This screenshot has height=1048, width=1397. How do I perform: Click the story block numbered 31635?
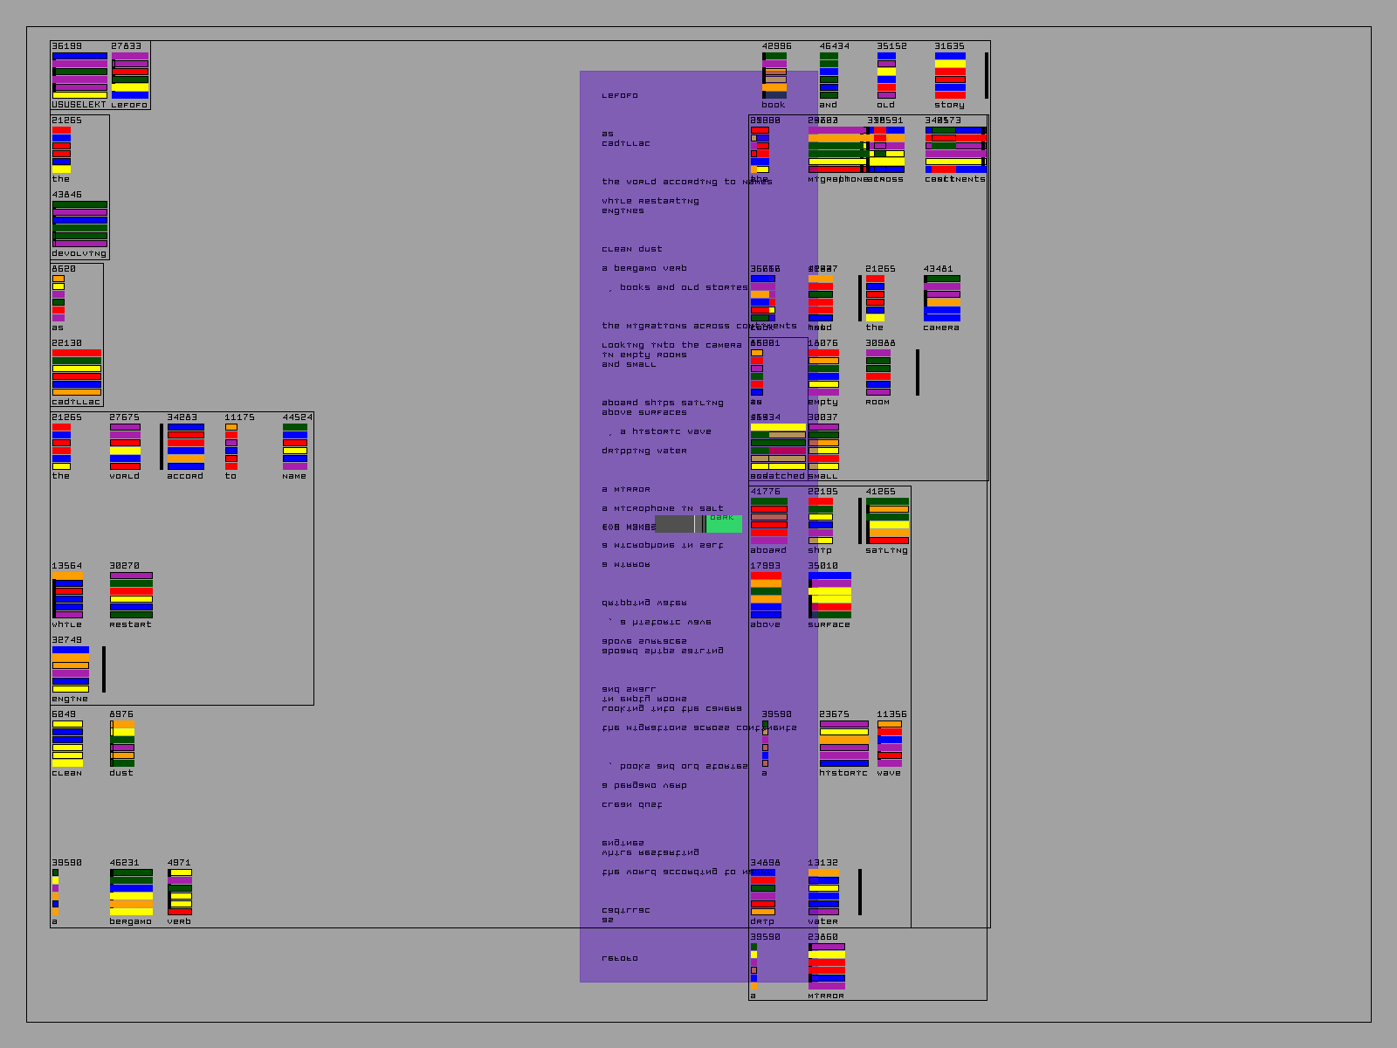click(950, 75)
